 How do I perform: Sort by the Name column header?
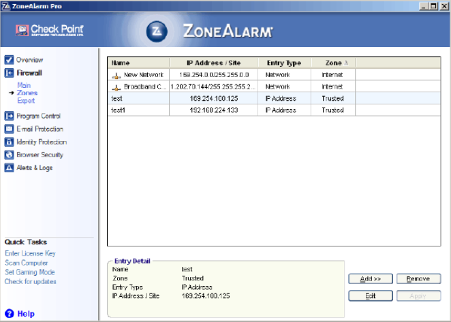tap(138, 63)
